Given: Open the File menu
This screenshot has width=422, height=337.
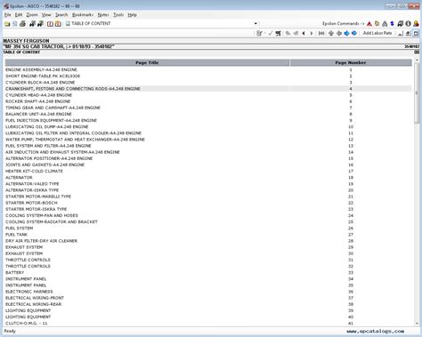Looking at the screenshot, I should click(7, 15).
